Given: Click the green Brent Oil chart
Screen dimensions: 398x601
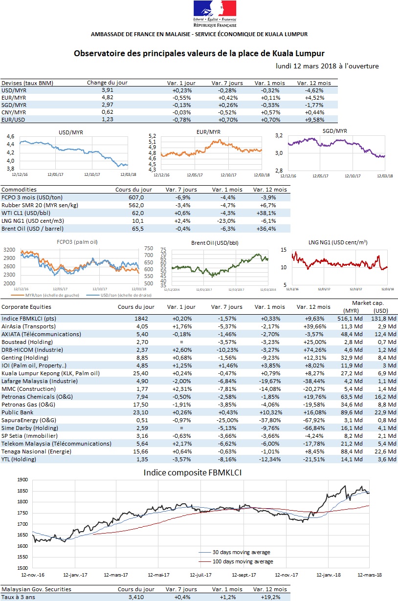Looking at the screenshot, I should click(x=218, y=266).
